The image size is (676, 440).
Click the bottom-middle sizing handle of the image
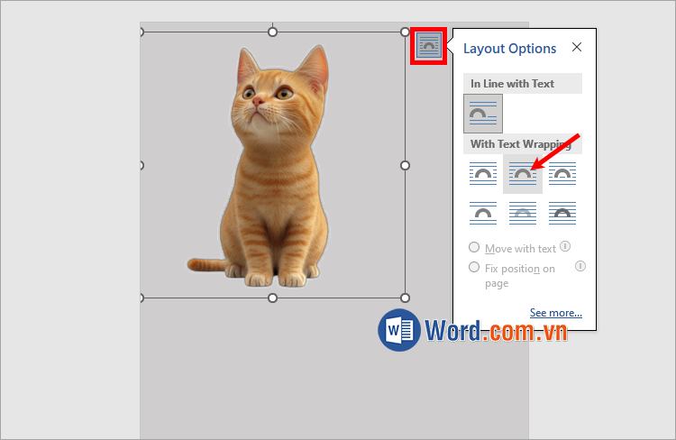coord(273,298)
